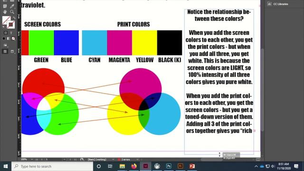Swap fill and stroke colors
The image size is (304, 171).
coord(14,18)
